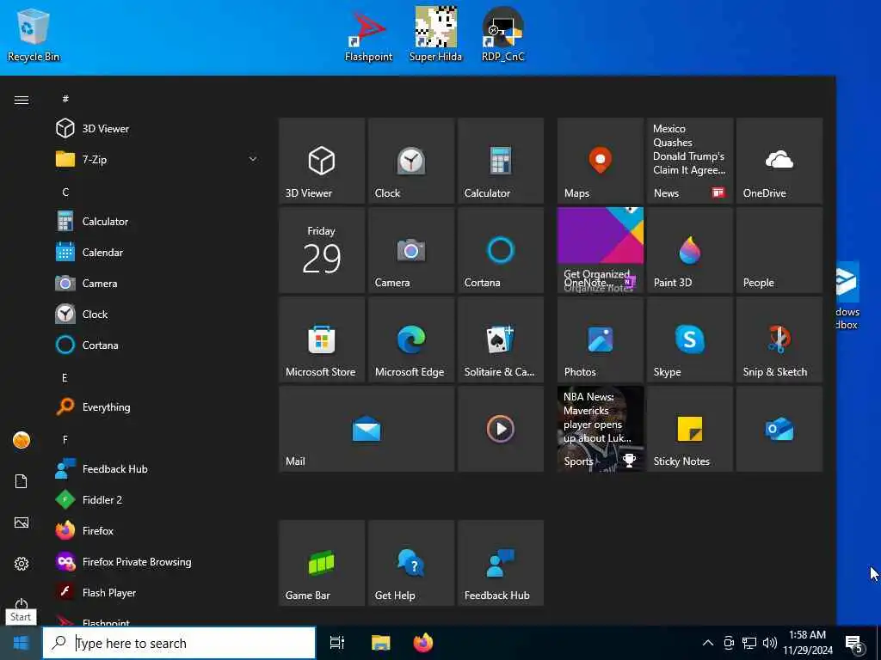Open Calendar in the app list
881x660 pixels.
157,252
